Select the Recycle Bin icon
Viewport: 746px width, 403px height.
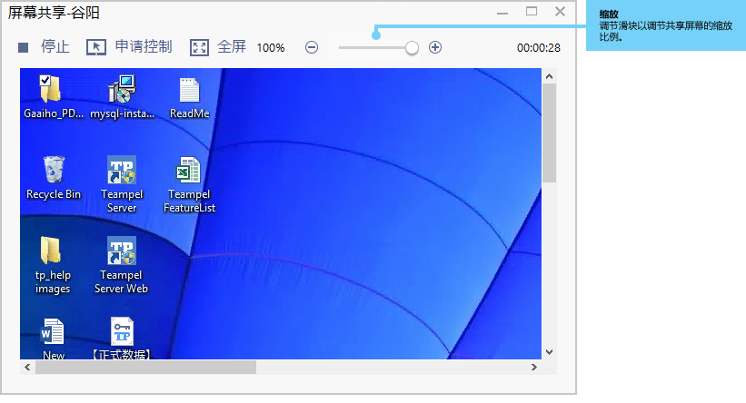pos(53,170)
